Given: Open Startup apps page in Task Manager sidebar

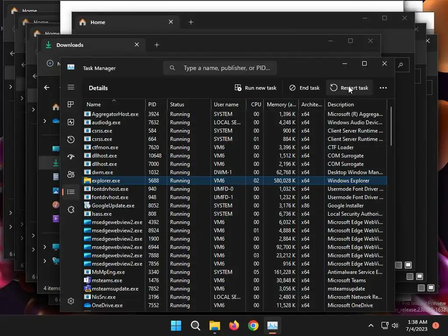Looking at the screenshot, I should [x=71, y=157].
